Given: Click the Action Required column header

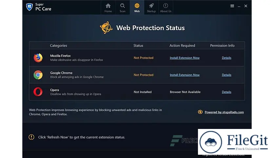Looking at the screenshot, I should (x=182, y=46).
